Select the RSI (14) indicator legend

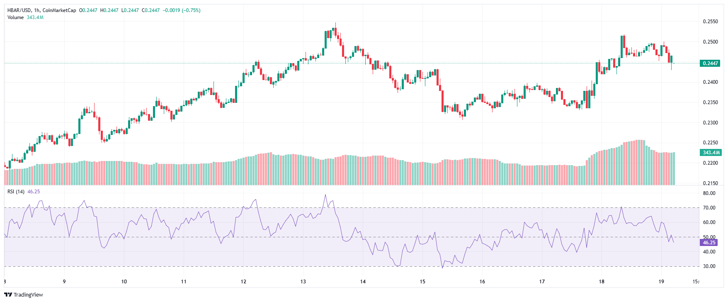[x=16, y=191]
